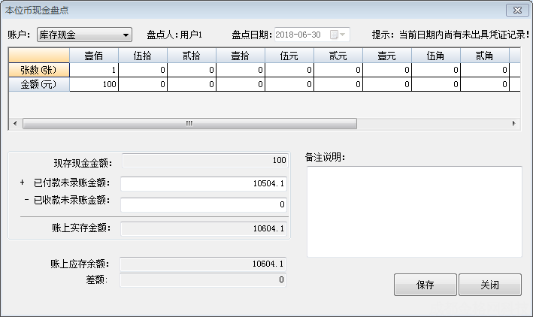Click the table's left scroll arrow

(x=14, y=123)
